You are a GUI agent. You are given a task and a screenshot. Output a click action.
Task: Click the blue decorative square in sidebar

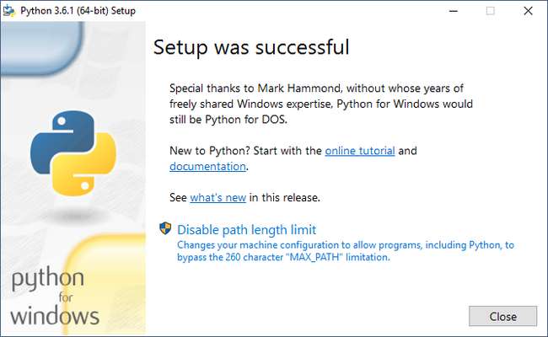[x=51, y=46]
